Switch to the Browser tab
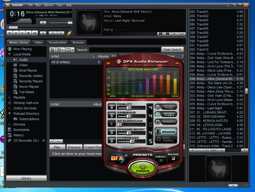The width and height of the screenshot is (255, 192). click(78, 42)
